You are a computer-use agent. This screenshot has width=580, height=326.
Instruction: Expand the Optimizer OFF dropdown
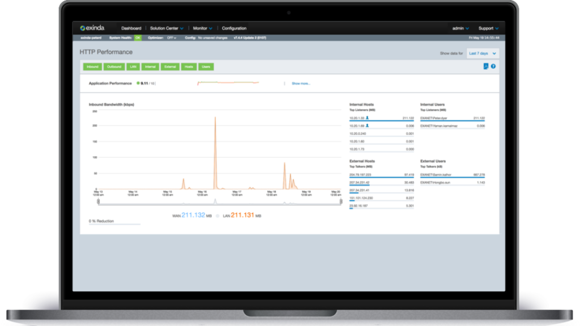click(171, 38)
